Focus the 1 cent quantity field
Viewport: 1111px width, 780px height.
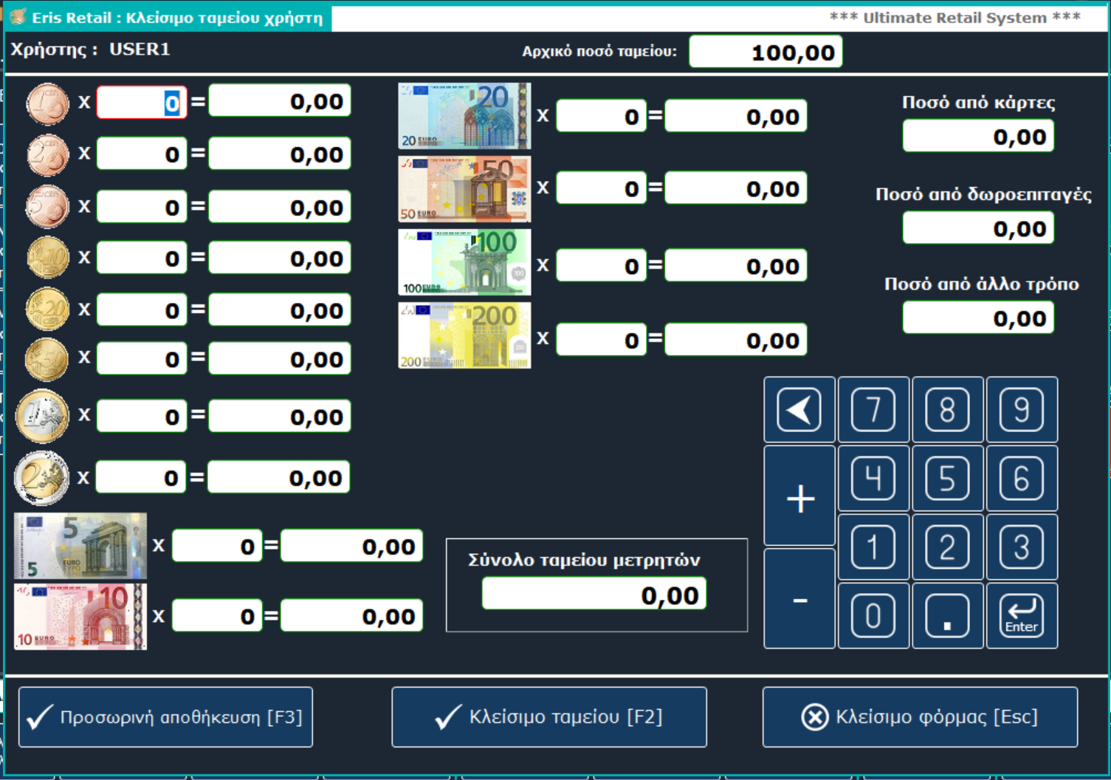pos(142,102)
